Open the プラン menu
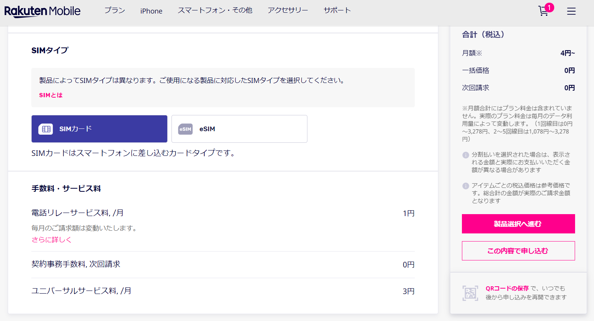This screenshot has height=321, width=594. [115, 10]
